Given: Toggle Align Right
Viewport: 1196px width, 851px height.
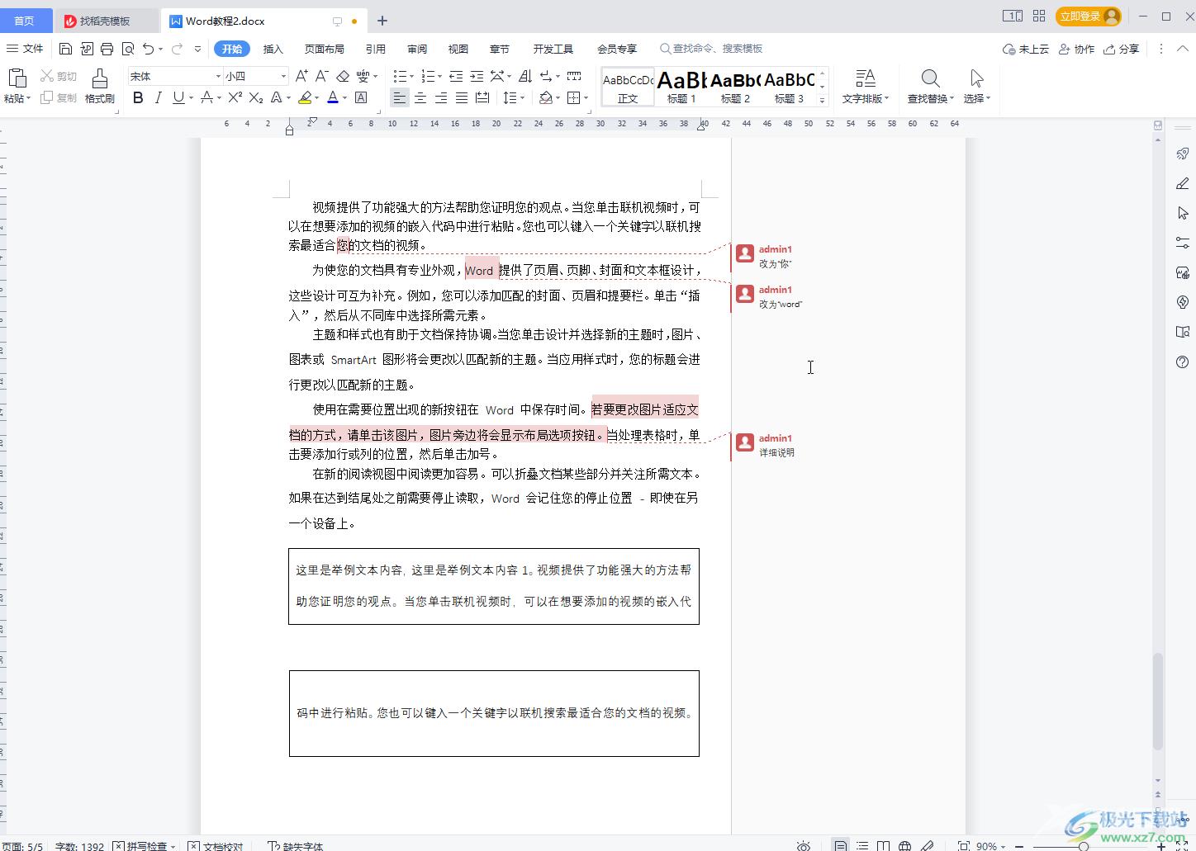Looking at the screenshot, I should coord(441,97).
